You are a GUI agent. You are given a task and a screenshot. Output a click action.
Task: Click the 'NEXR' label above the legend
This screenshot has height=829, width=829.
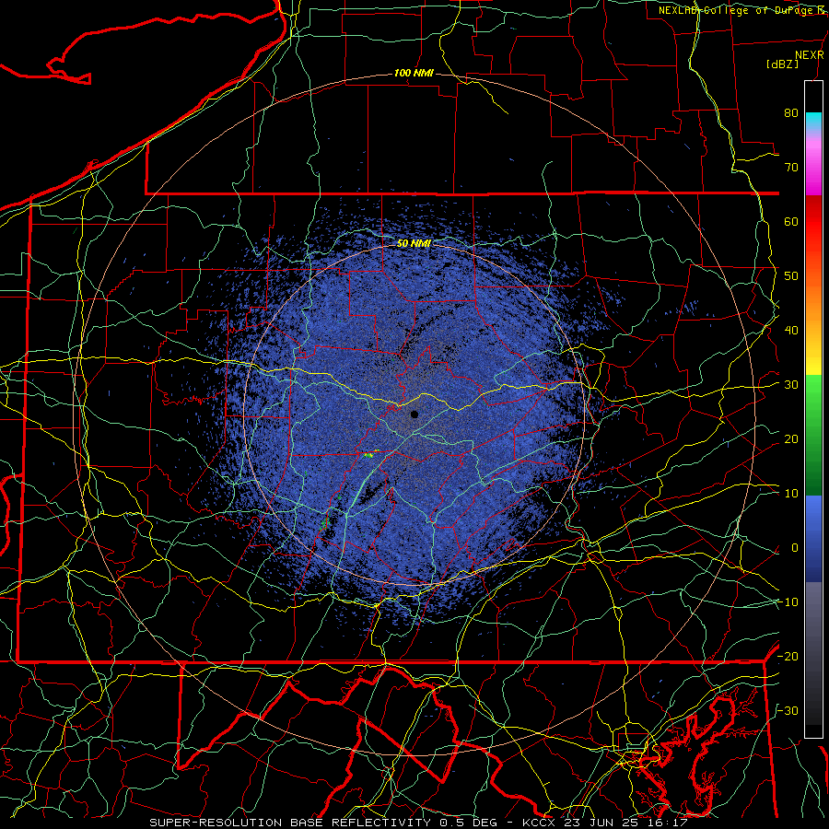coord(810,54)
